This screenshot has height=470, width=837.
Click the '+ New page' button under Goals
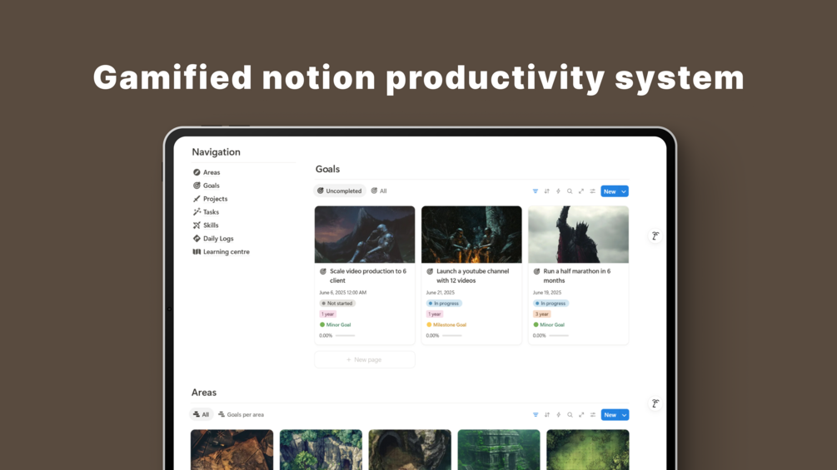(x=365, y=359)
